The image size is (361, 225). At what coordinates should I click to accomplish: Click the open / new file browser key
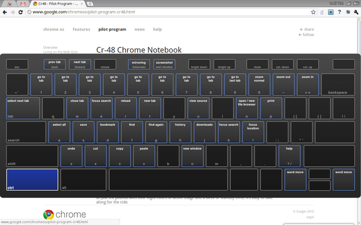(246, 109)
